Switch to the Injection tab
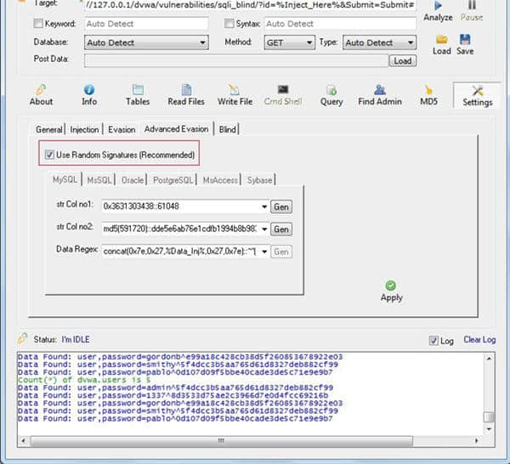This screenshot has width=510, height=464. point(84,129)
